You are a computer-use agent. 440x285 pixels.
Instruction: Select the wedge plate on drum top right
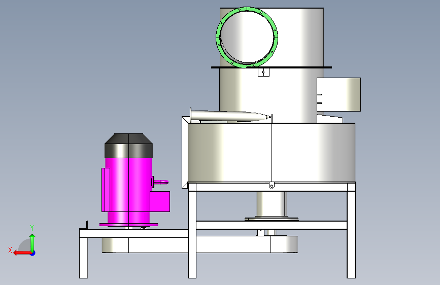[330, 119]
